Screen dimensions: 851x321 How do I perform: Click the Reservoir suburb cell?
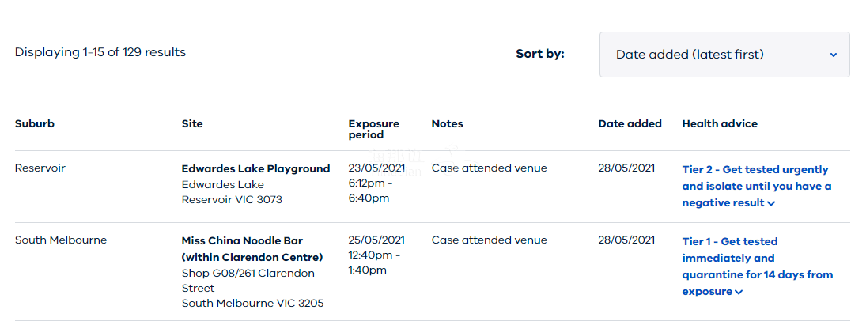[40, 168]
